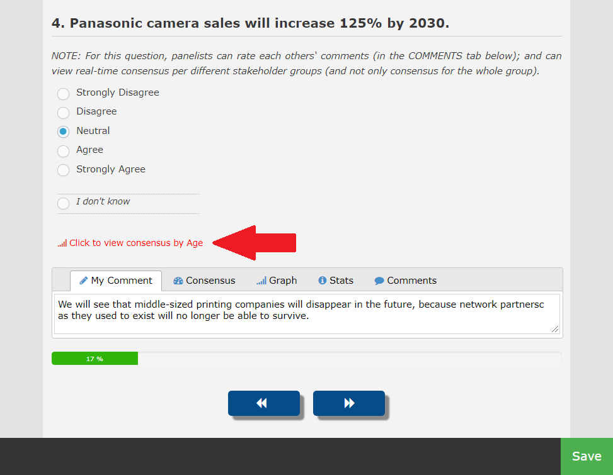The height and width of the screenshot is (475, 613).
Task: Choose the Disagree radio button
Action: point(64,113)
